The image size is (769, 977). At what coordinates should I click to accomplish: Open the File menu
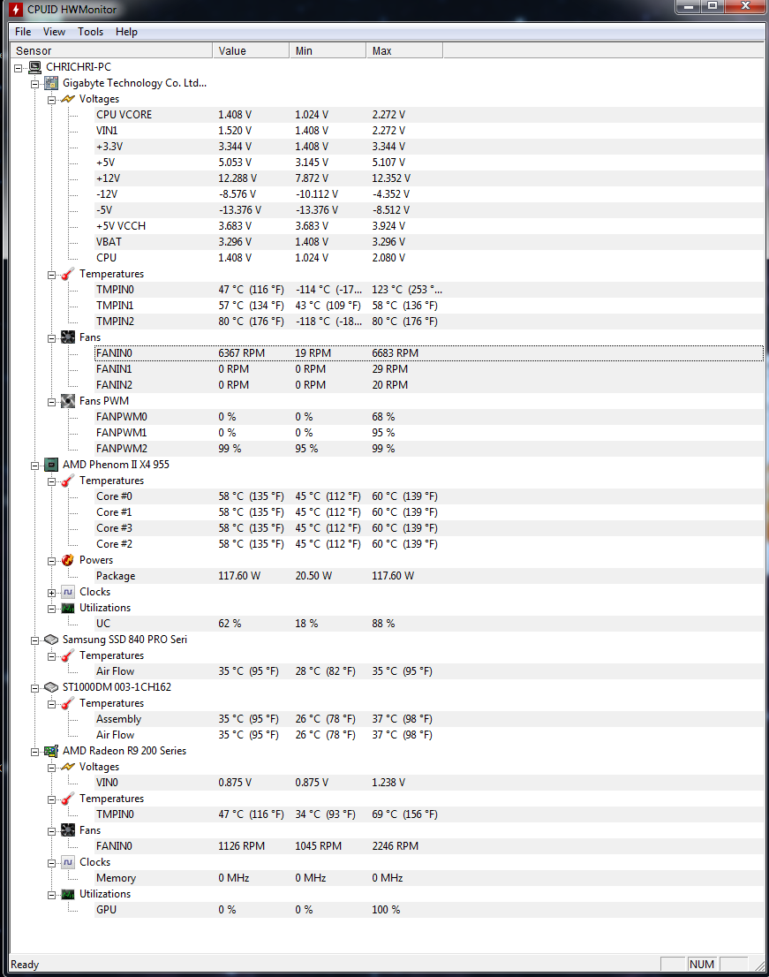point(23,32)
